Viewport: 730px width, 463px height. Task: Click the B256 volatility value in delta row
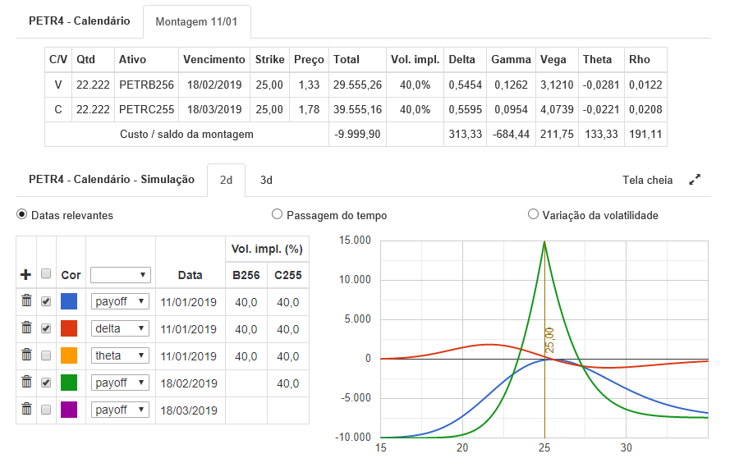click(246, 328)
